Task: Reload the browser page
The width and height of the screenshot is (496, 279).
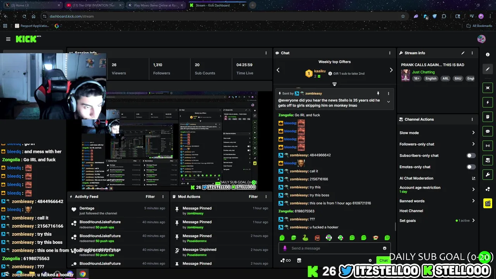Action: tap(24, 16)
